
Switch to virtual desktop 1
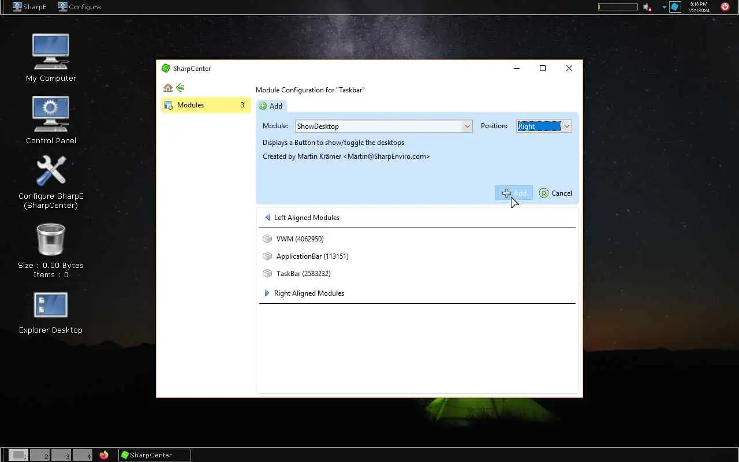tap(18, 455)
